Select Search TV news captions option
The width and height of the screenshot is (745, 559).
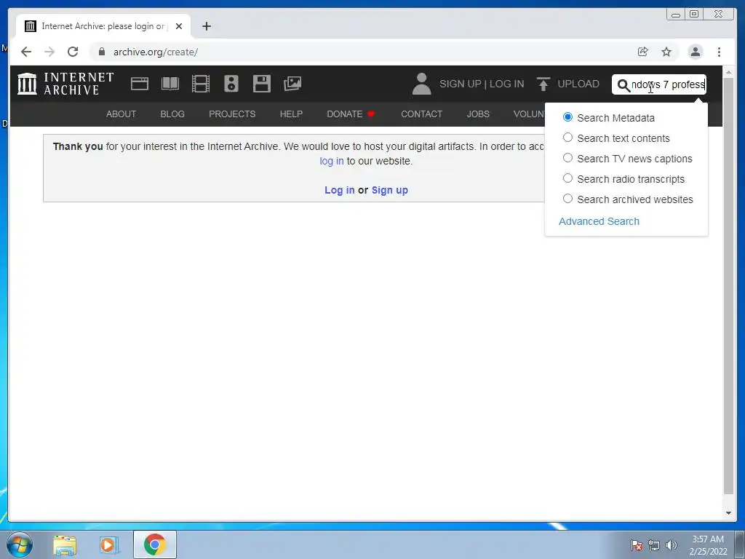tap(567, 158)
